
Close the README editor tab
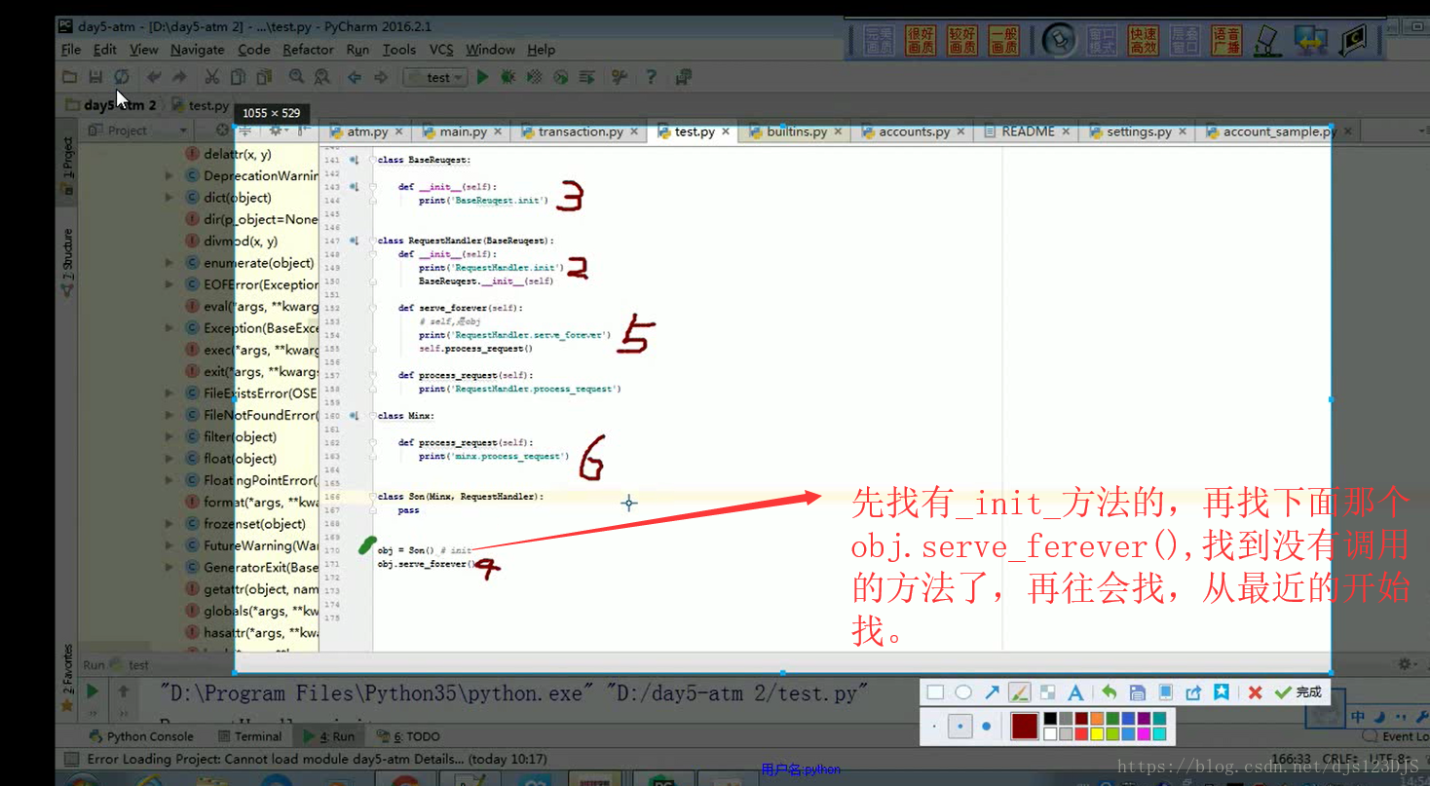[1066, 131]
